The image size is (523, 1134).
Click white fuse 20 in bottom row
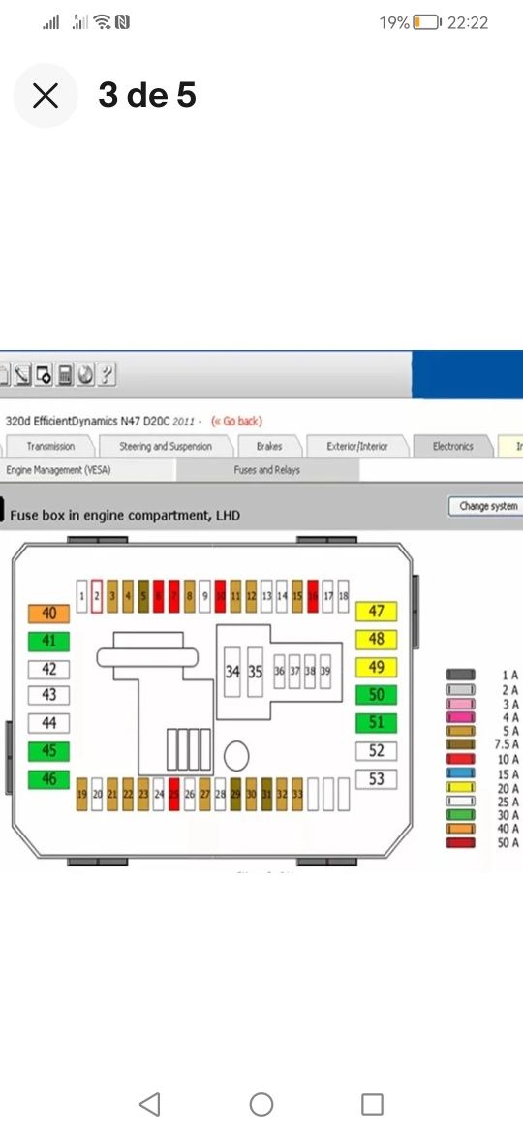click(97, 794)
